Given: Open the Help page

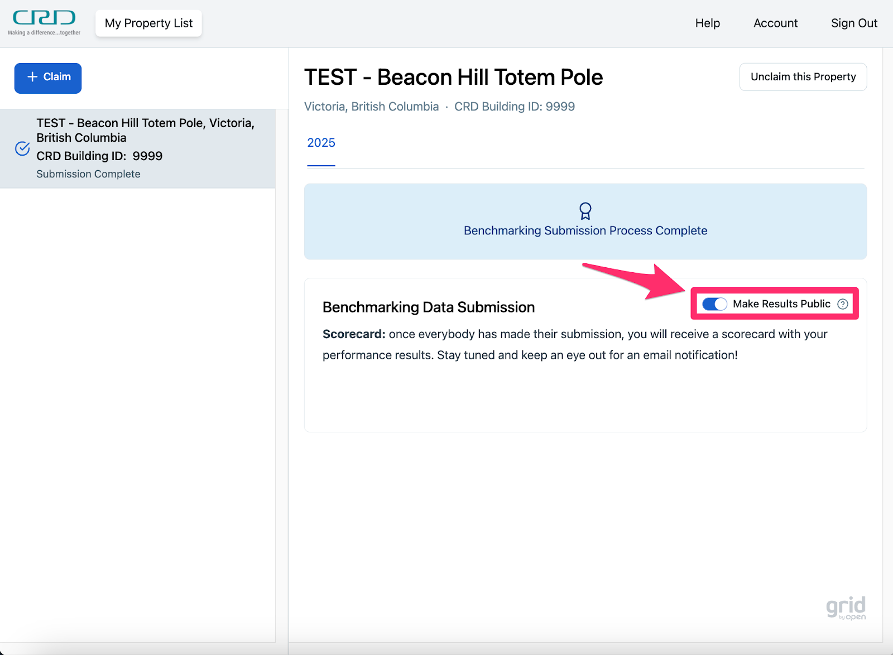Looking at the screenshot, I should 707,23.
